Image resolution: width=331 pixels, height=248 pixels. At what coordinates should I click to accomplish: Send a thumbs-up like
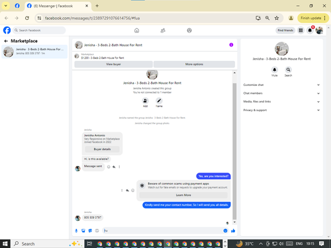(x=233, y=231)
